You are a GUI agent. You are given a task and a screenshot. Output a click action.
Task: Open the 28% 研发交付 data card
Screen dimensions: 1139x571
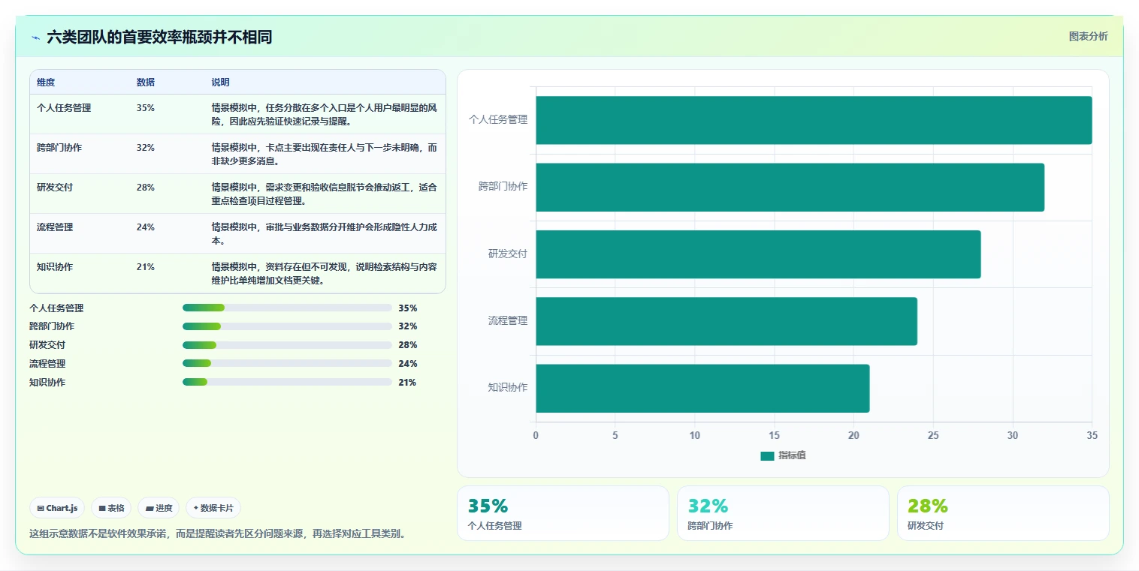(1003, 513)
